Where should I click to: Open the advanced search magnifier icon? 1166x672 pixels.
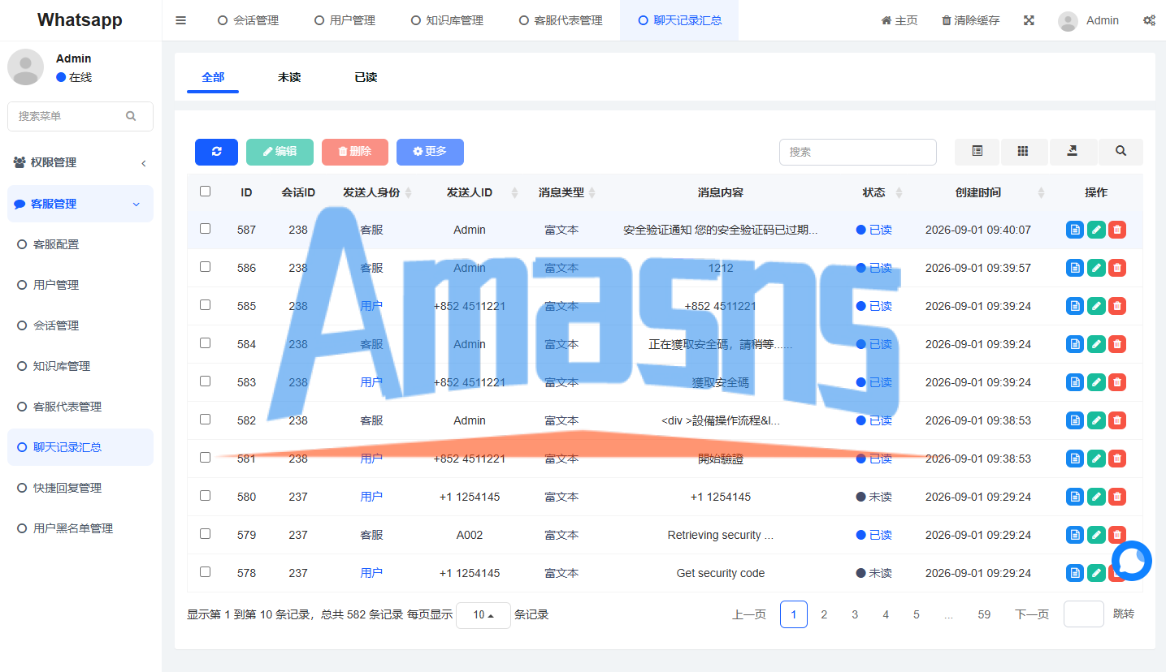tap(1120, 151)
